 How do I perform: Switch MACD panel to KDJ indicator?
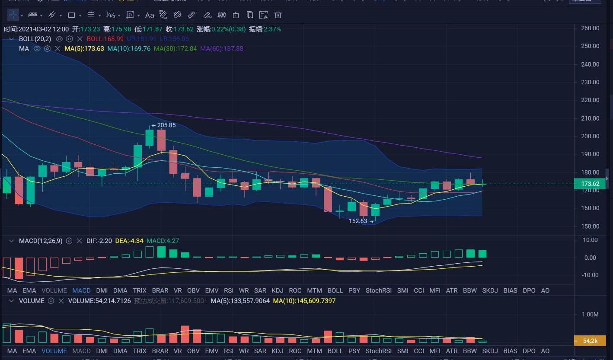click(x=277, y=290)
